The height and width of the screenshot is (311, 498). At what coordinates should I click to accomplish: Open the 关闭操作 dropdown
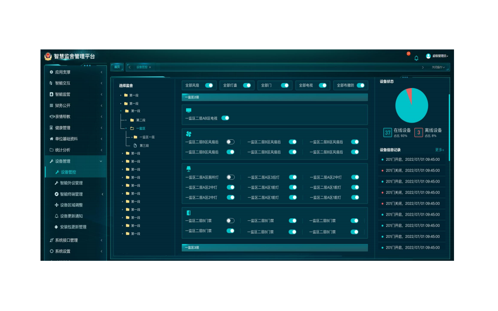(x=438, y=67)
